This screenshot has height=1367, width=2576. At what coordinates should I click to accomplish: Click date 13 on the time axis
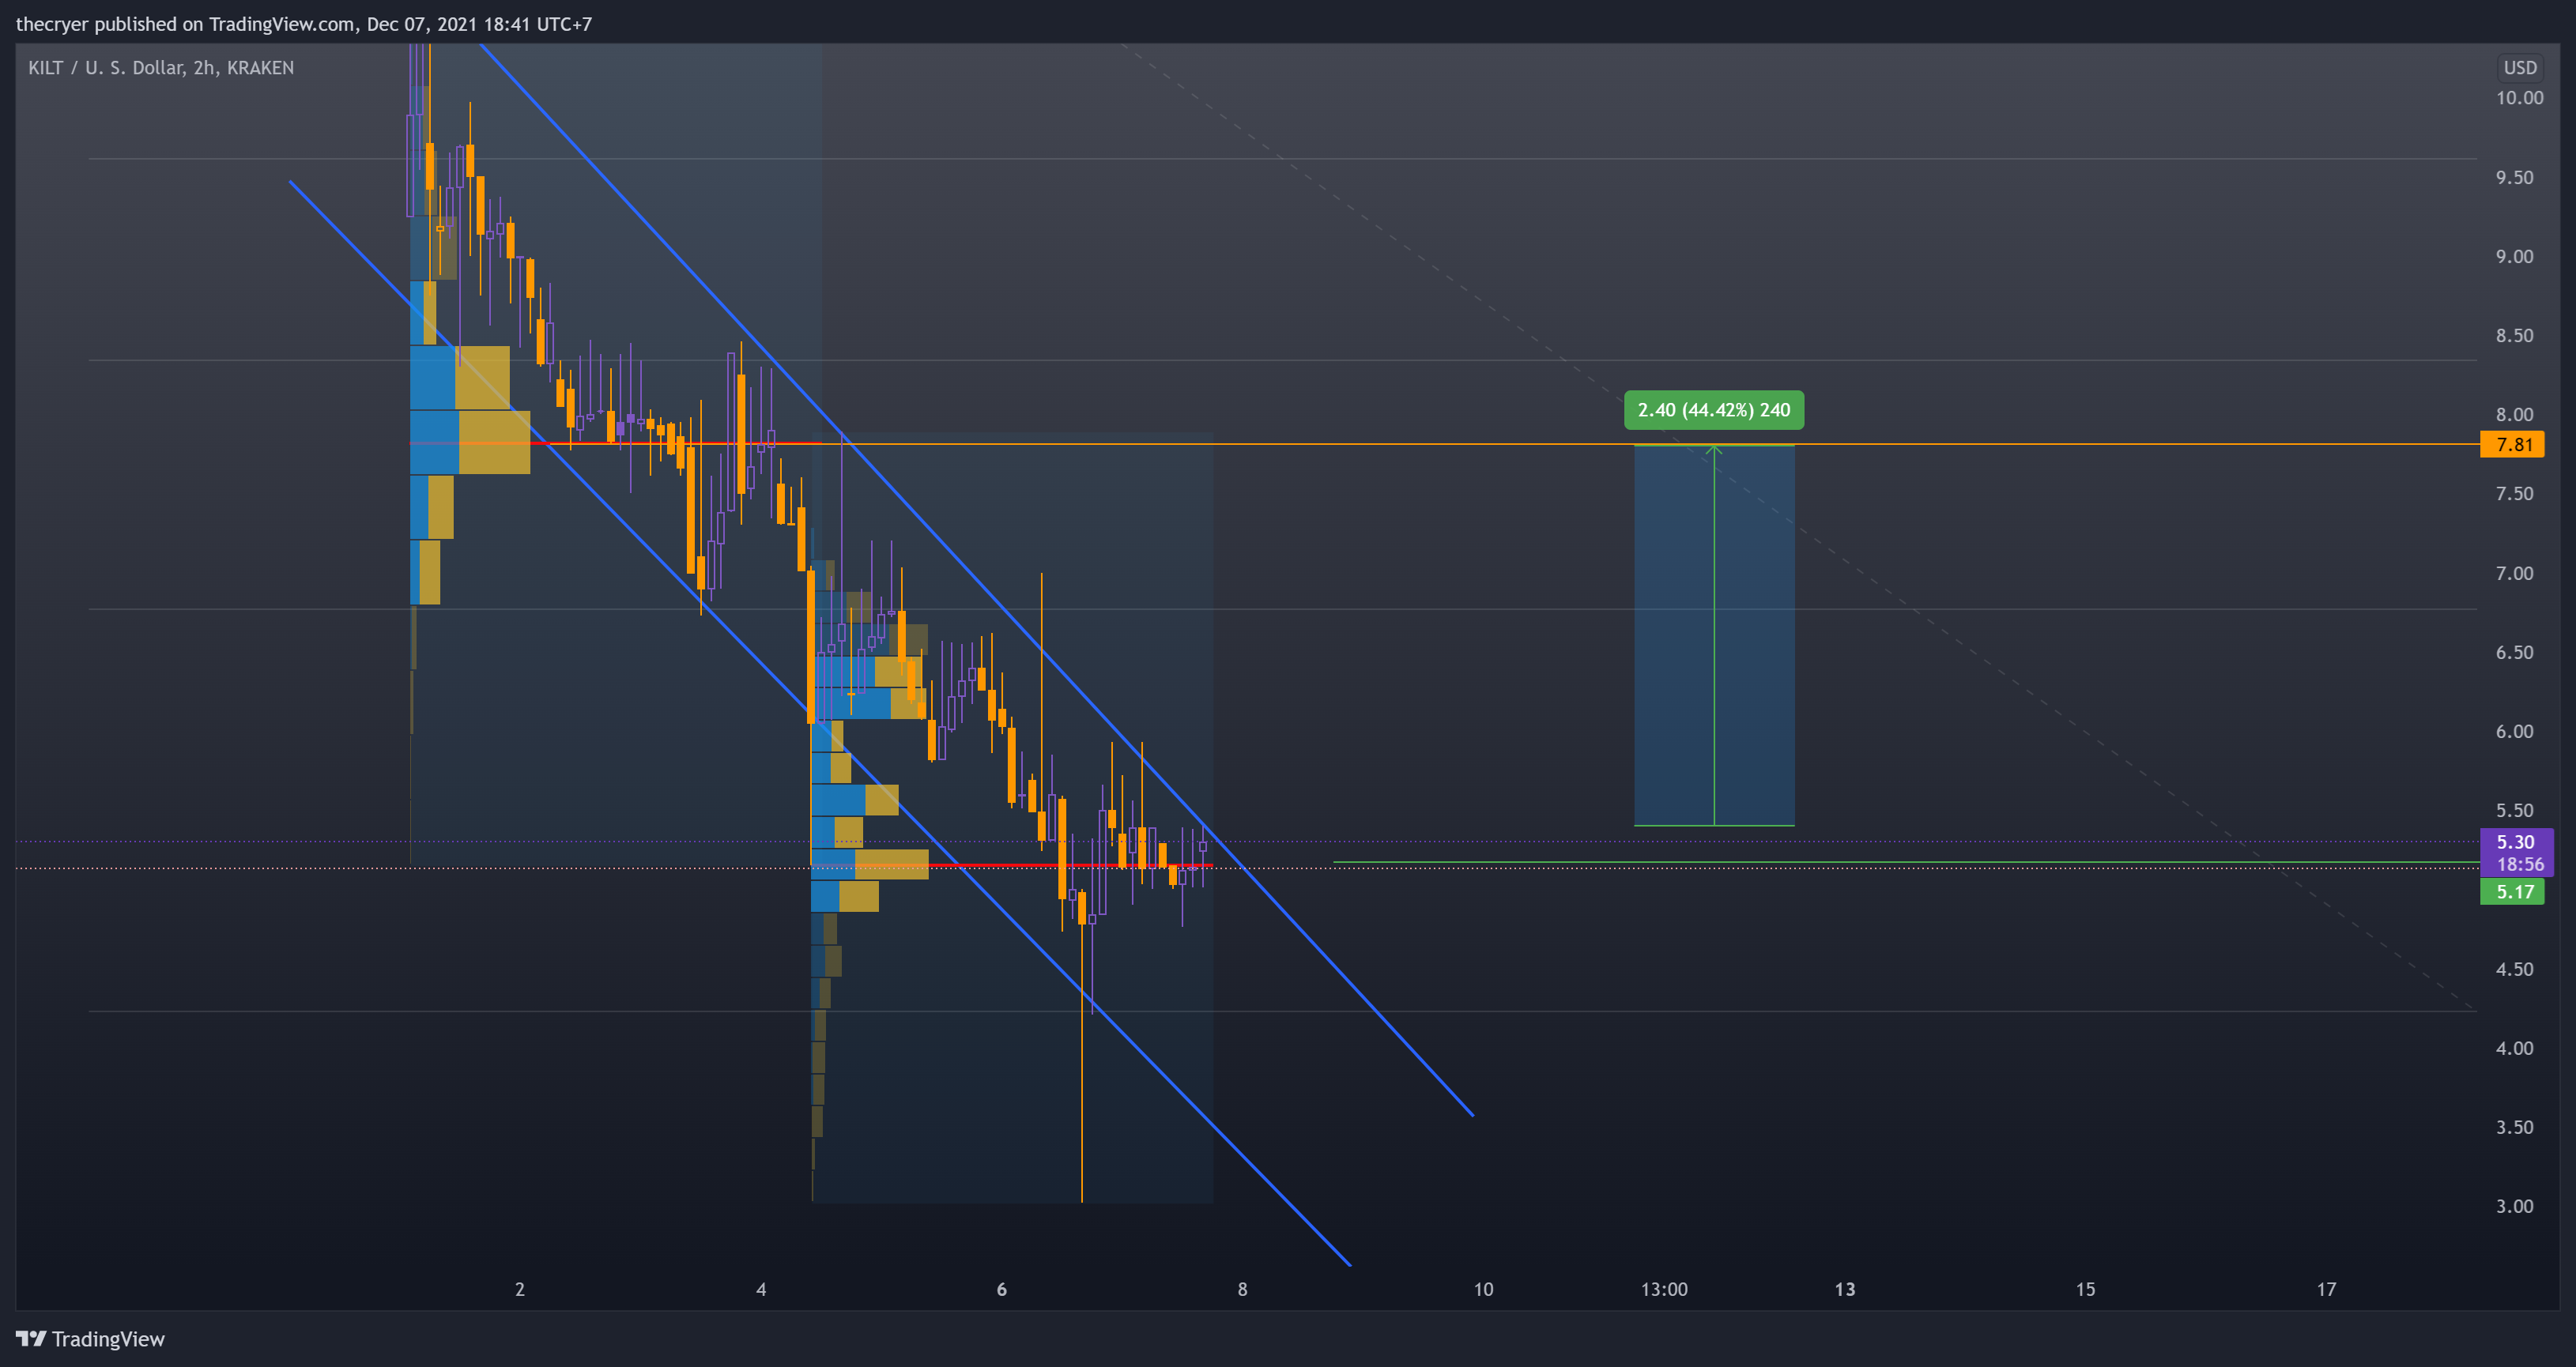1844,1289
